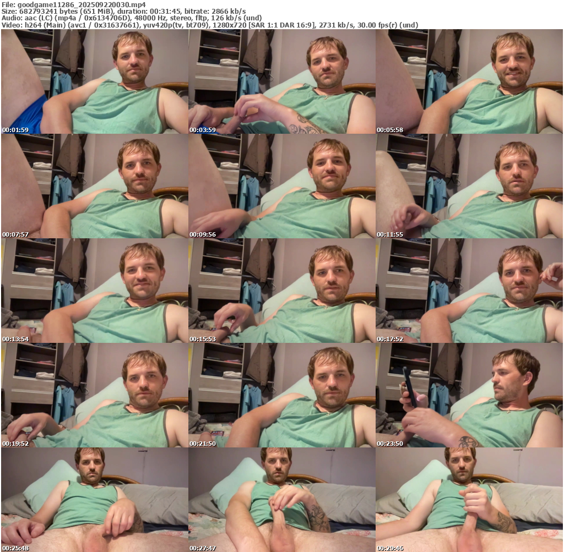
Task: Open the thumbnail frame at 00:23:50
Action: tap(469, 395)
